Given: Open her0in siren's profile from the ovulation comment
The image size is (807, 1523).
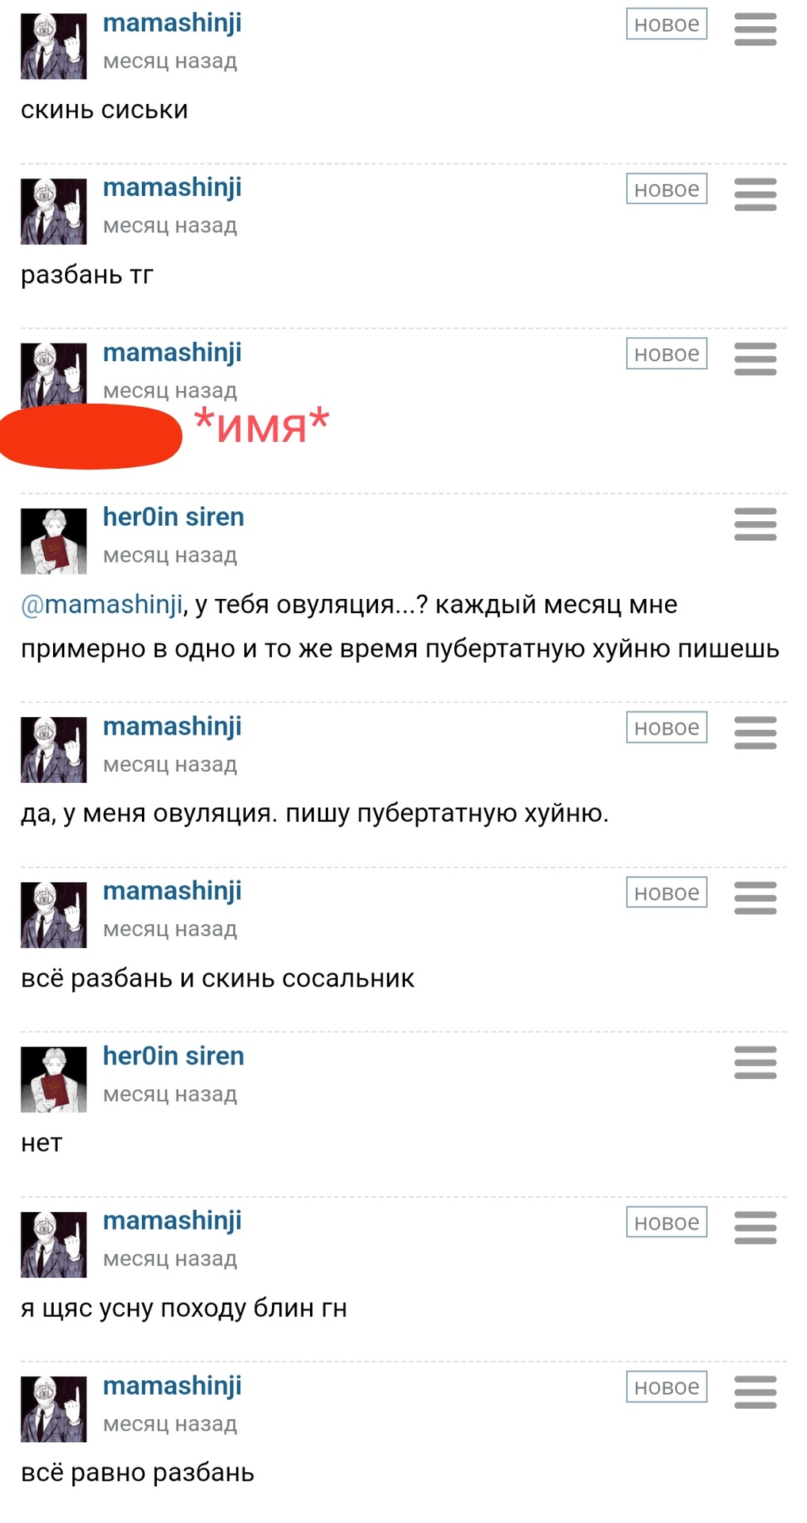Looking at the screenshot, I should pyautogui.click(x=174, y=516).
